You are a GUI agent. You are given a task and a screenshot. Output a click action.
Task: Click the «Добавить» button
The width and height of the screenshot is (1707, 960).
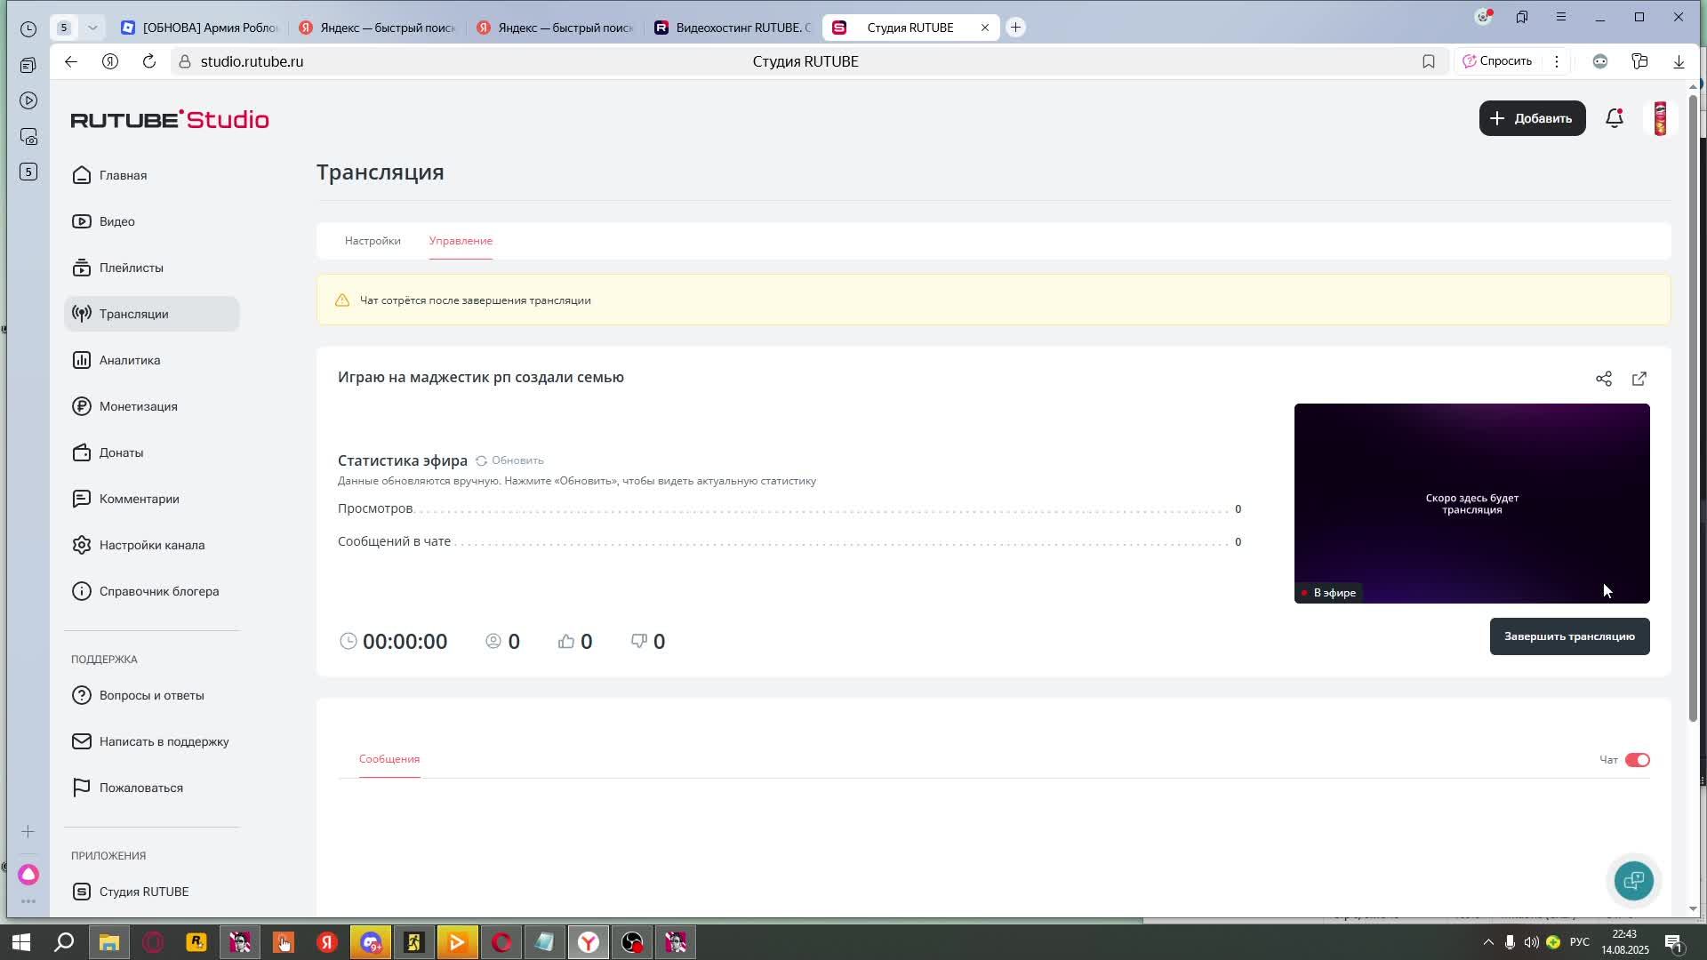click(x=1532, y=118)
